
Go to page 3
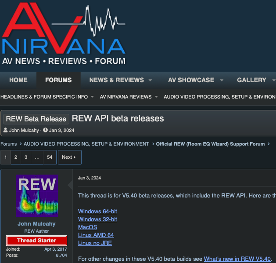pyautogui.click(x=26, y=157)
